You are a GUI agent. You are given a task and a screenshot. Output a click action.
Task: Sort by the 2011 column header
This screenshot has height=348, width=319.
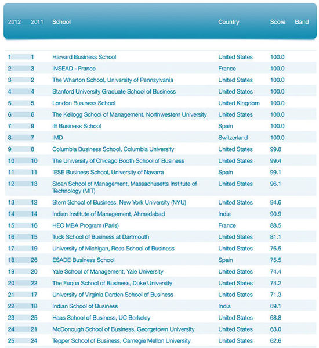point(37,22)
